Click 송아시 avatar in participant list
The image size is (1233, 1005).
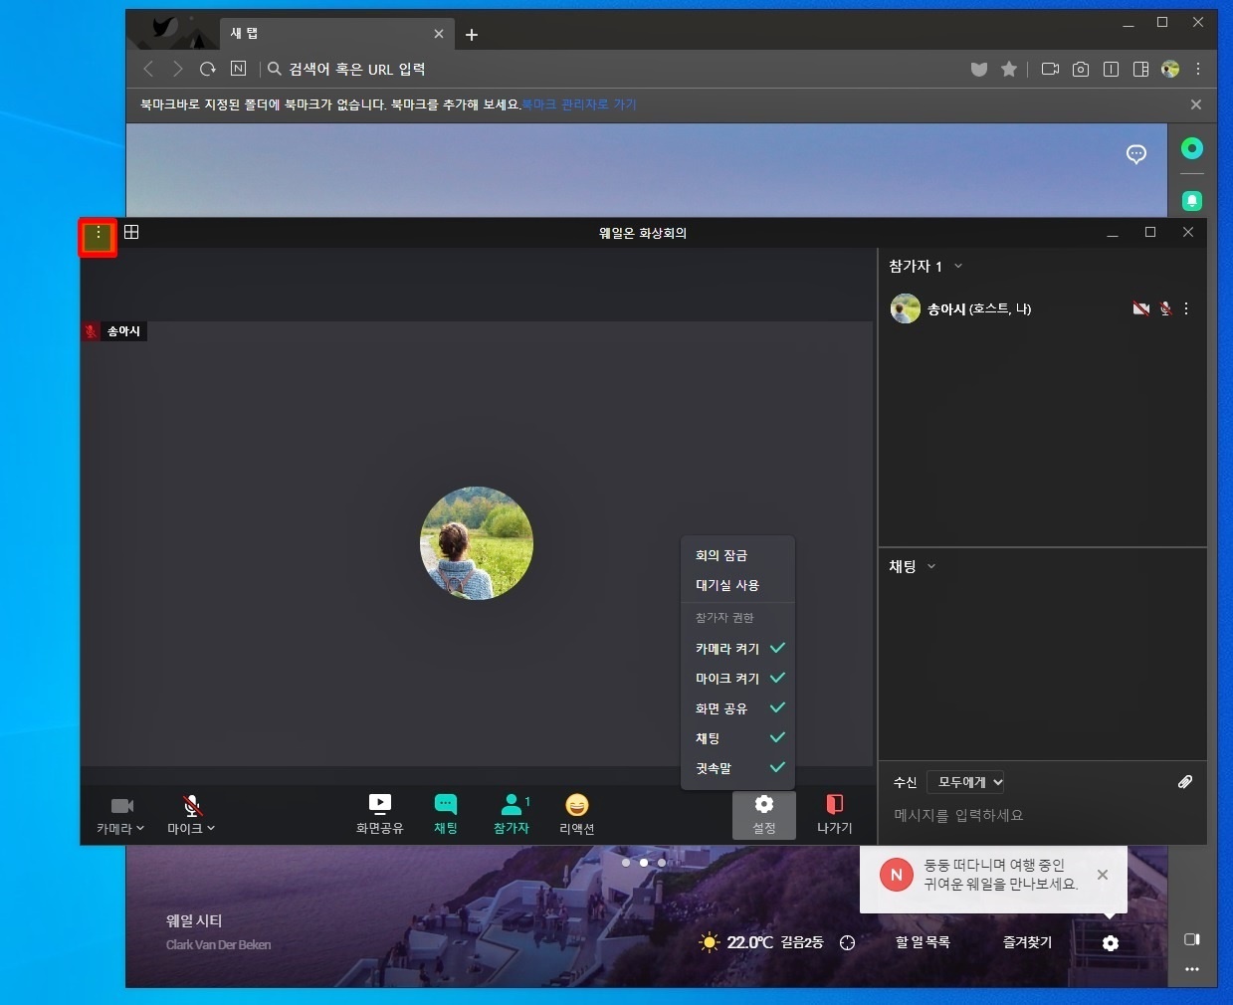pos(905,308)
